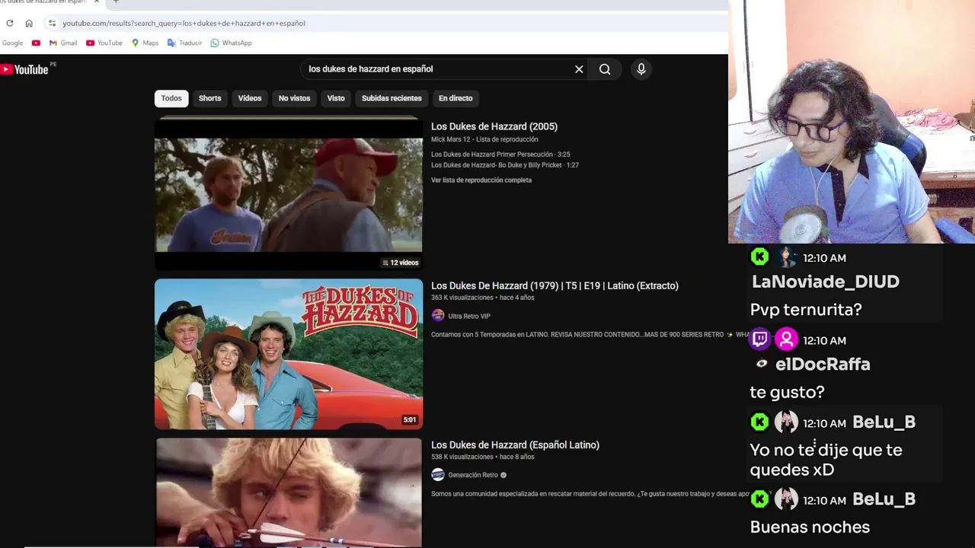Select the Shorts filter chip
Viewport: 975px width, 548px height.
click(209, 98)
